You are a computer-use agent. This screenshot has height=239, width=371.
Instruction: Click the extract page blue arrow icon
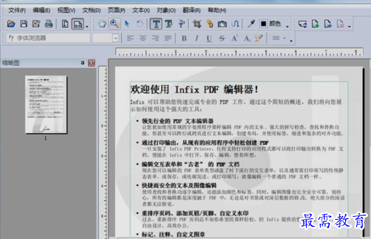[328, 24]
